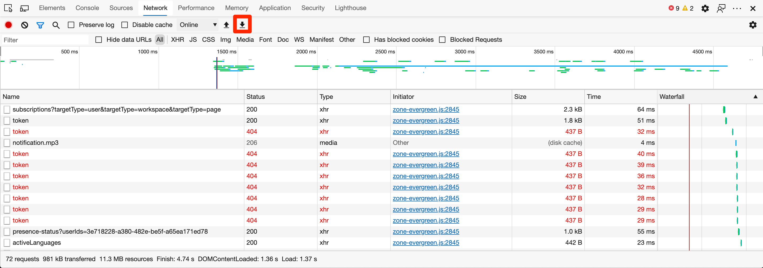Toggle device emulation mode

[24, 8]
